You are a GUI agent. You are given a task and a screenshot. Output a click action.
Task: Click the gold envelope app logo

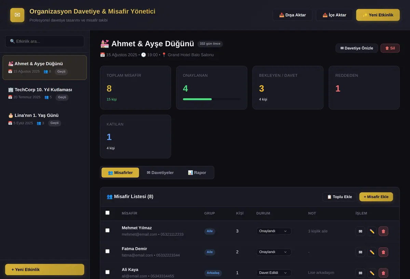[17, 15]
